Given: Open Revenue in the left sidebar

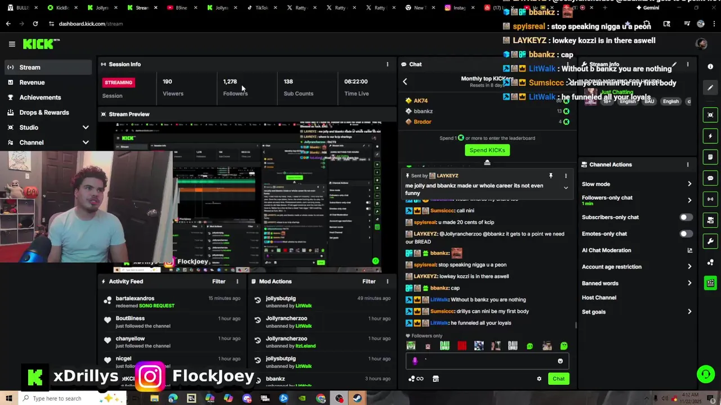Looking at the screenshot, I should pos(47,82).
